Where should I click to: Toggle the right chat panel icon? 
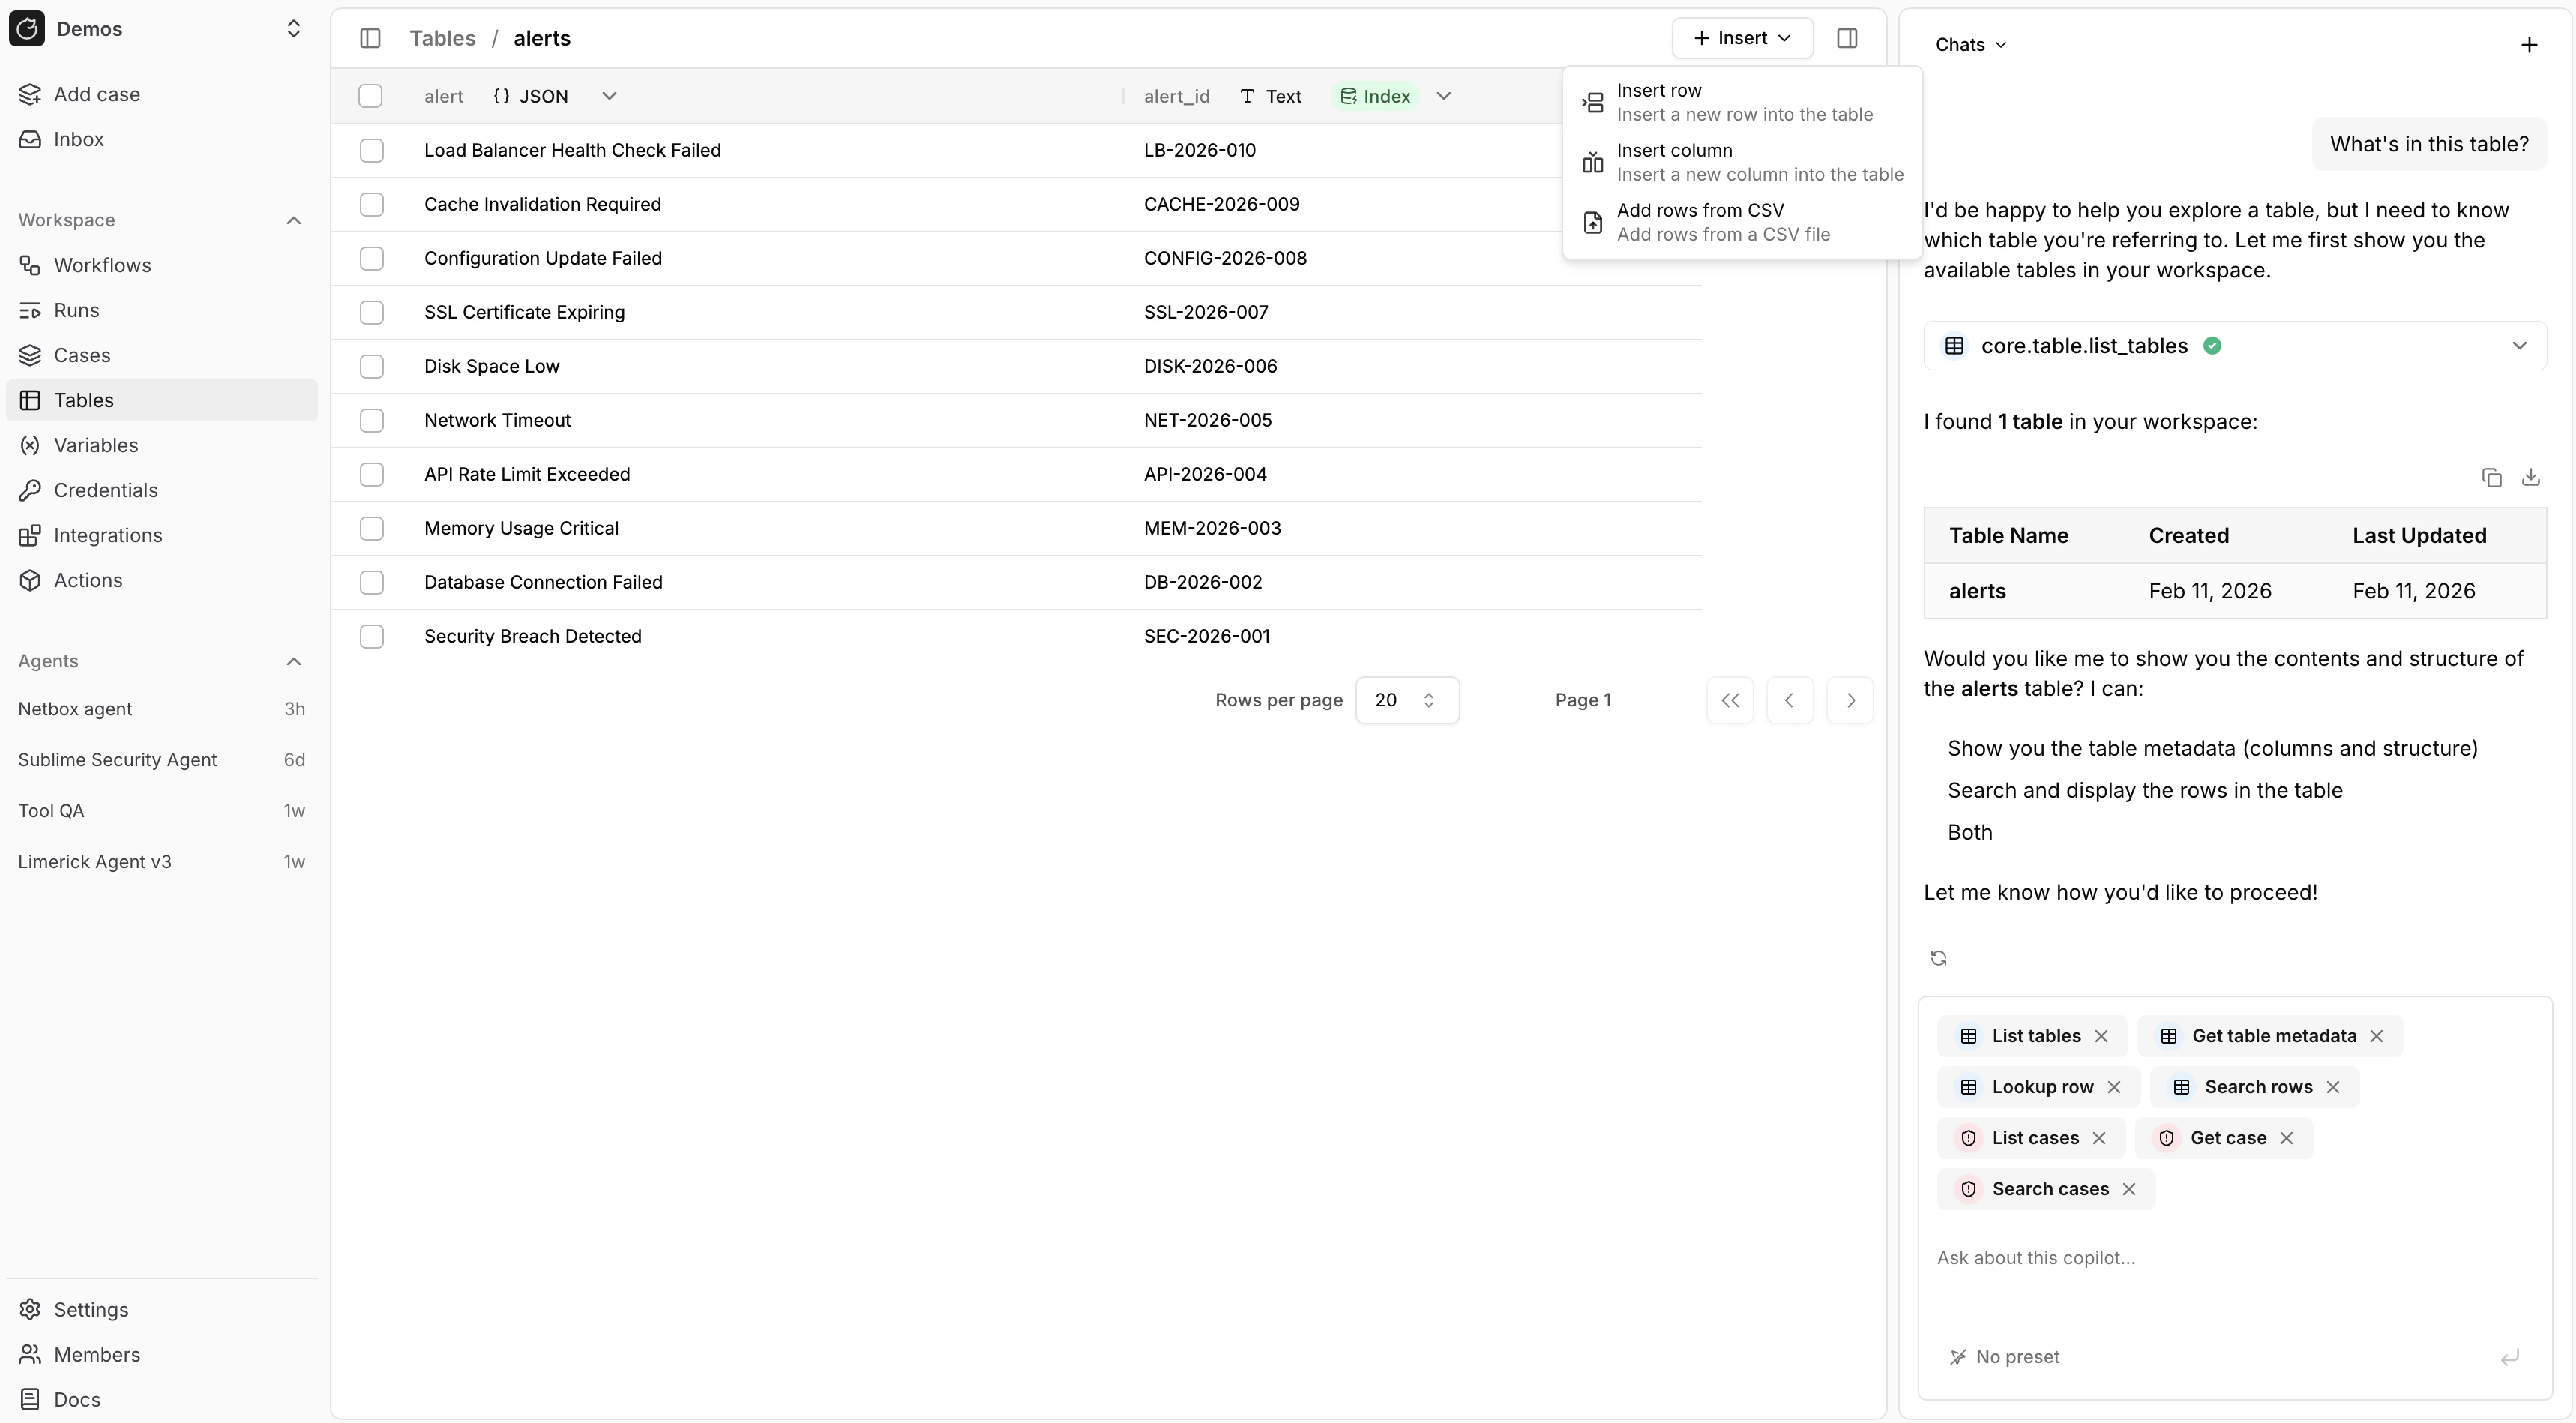[x=1847, y=38]
